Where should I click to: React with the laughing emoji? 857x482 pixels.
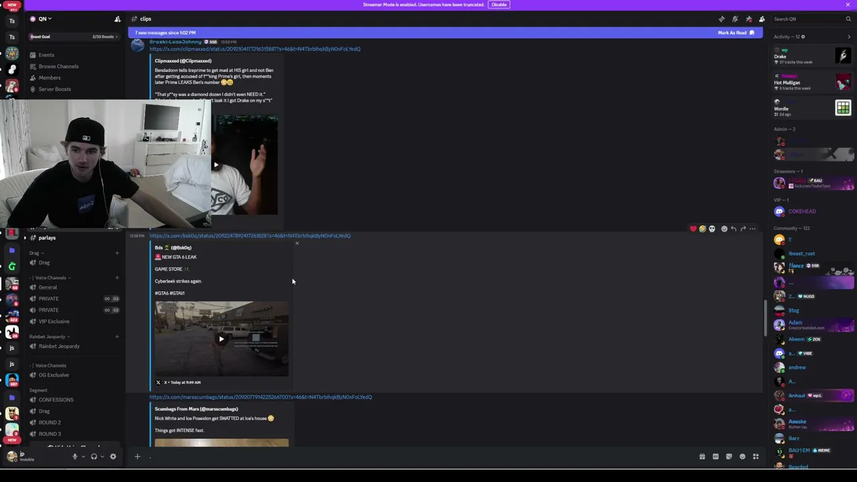(702, 229)
